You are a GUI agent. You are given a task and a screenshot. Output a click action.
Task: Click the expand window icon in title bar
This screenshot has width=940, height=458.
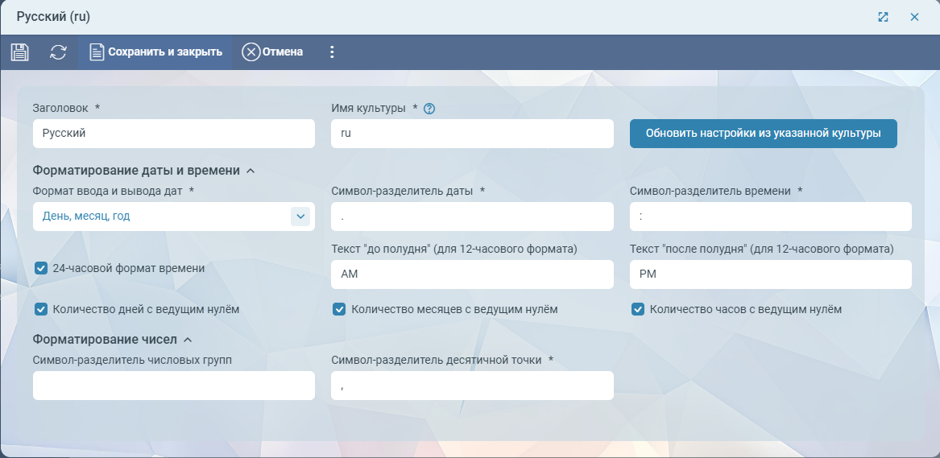(883, 17)
